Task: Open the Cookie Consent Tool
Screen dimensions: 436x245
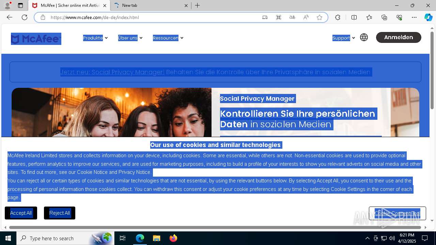Action: click(x=397, y=213)
